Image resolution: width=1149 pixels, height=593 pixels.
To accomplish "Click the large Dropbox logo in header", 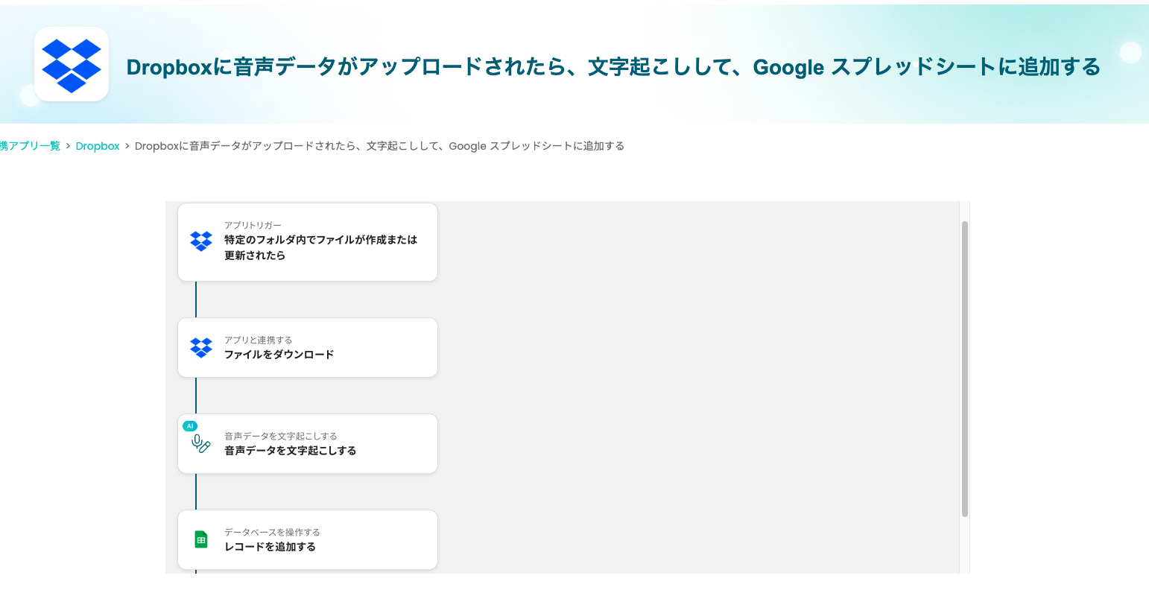I will tap(72, 65).
